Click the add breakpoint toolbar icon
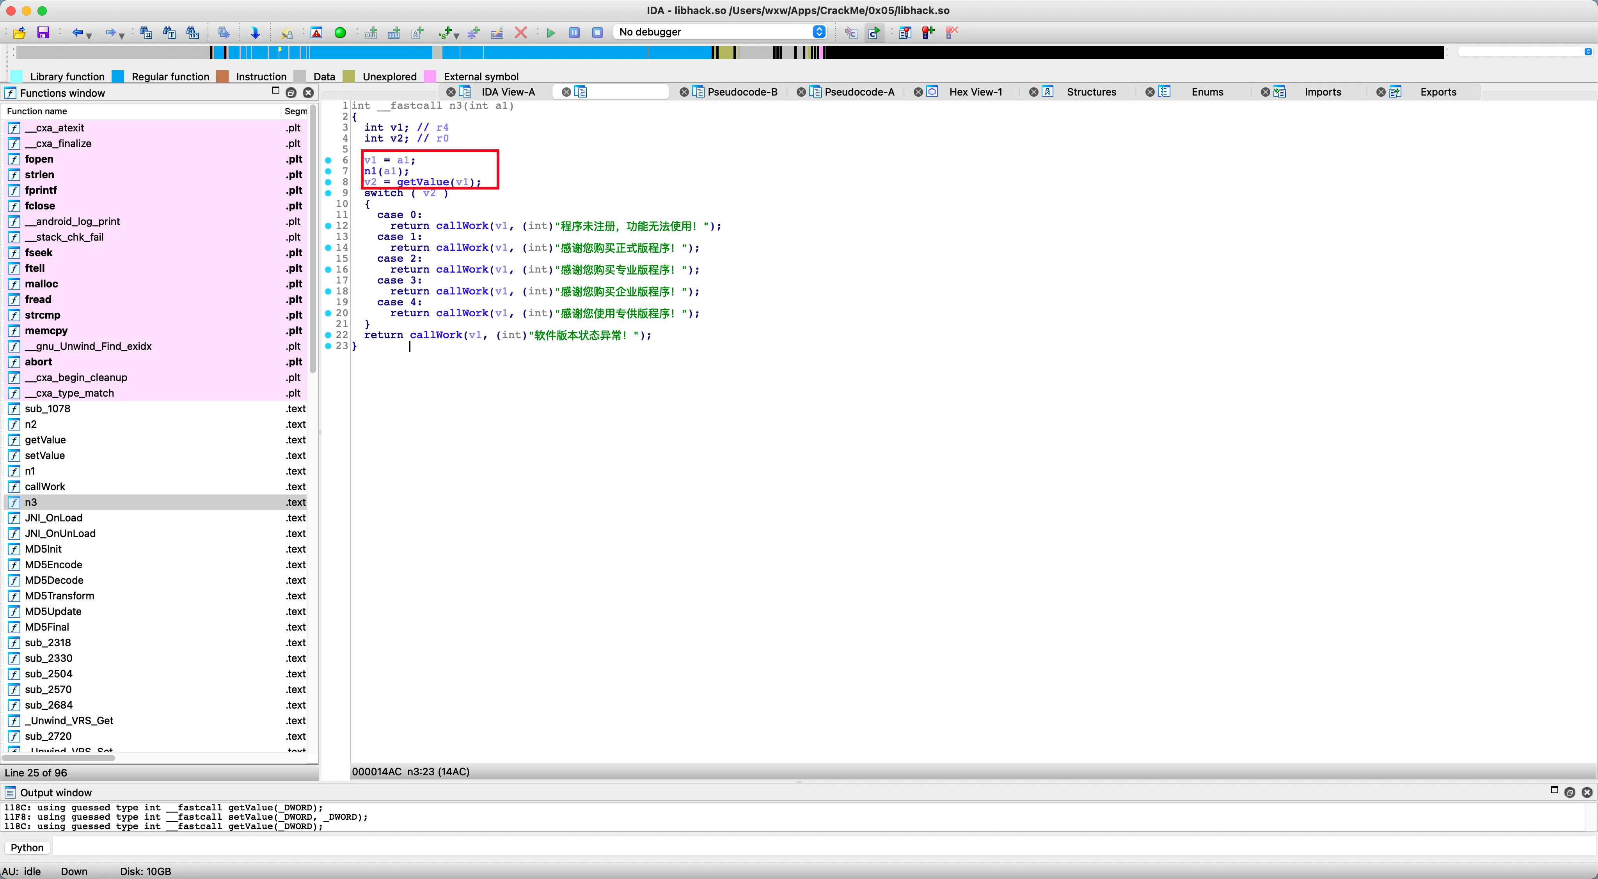The width and height of the screenshot is (1598, 879). pyautogui.click(x=928, y=32)
